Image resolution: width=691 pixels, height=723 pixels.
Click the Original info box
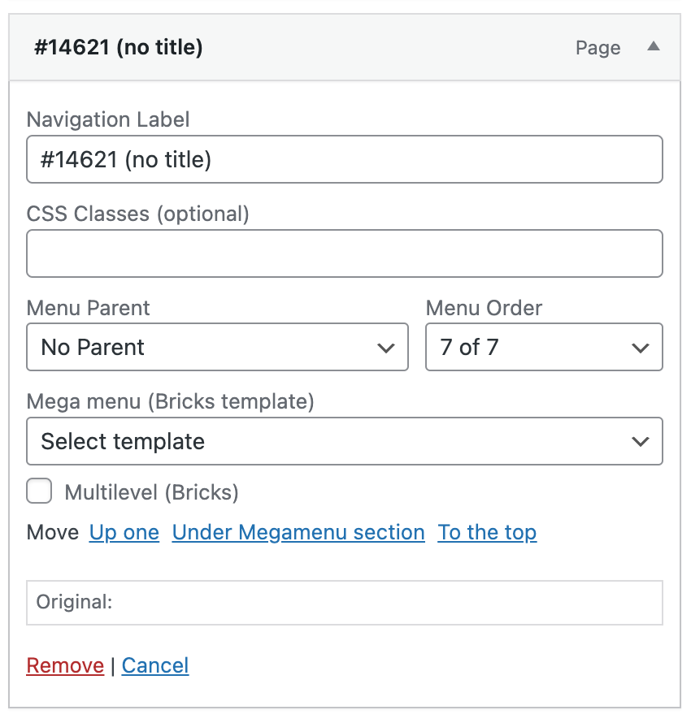pyautogui.click(x=345, y=603)
